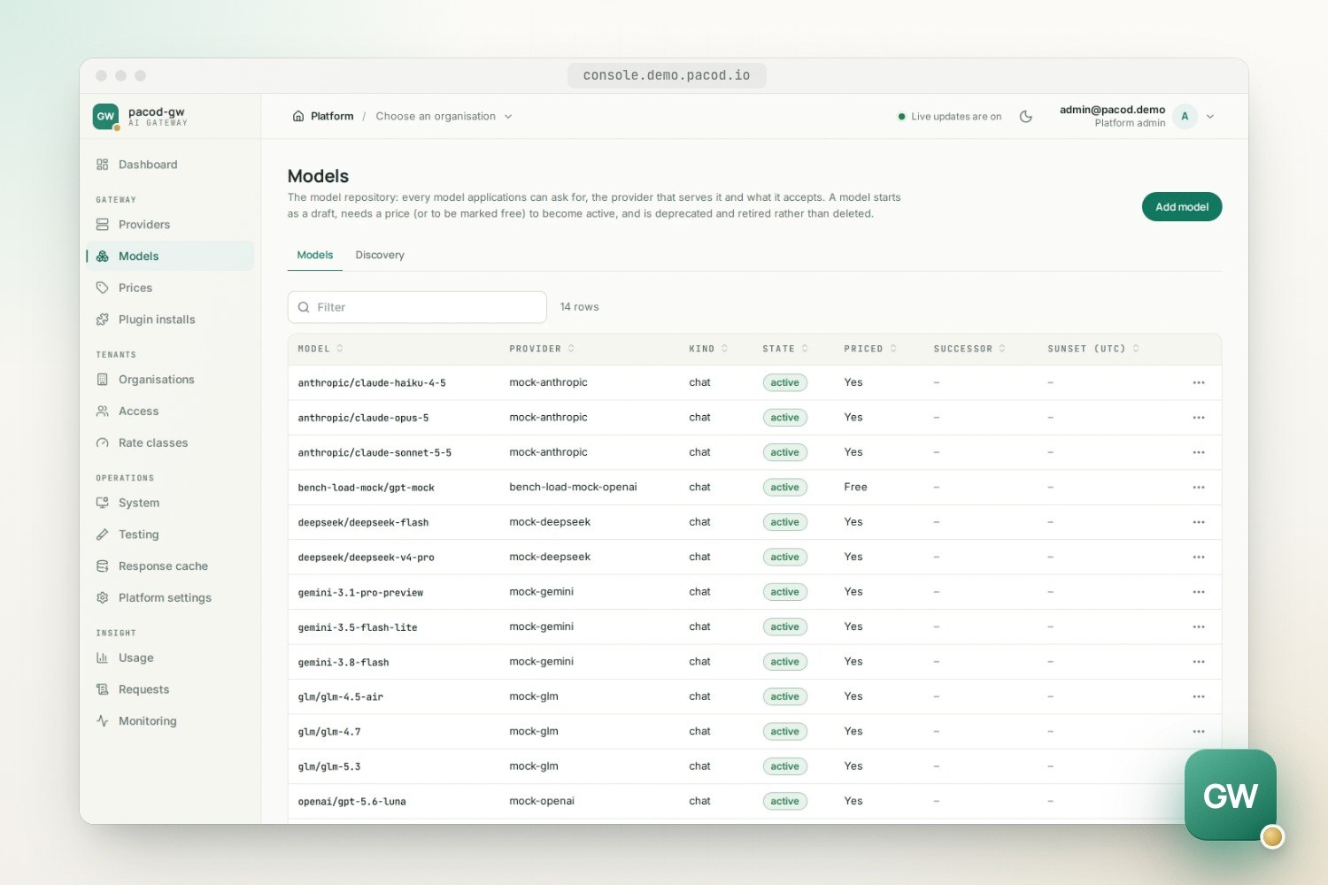Click the Add model button
This screenshot has width=1328, height=885.
tap(1182, 207)
